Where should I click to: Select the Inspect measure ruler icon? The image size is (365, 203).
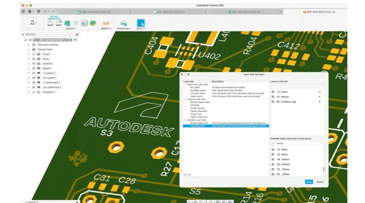(x=106, y=23)
